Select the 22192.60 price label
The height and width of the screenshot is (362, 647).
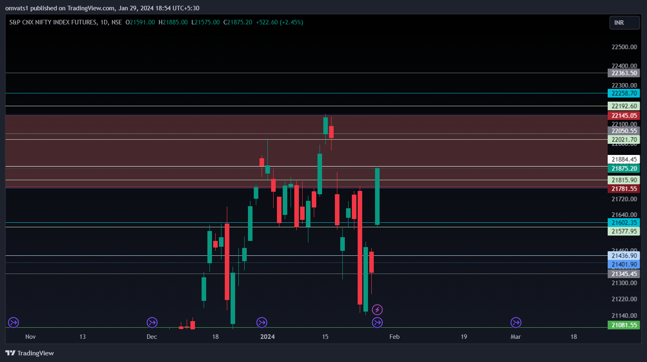pos(624,106)
